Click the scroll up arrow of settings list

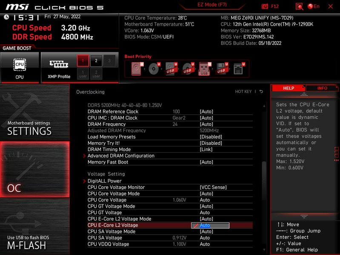264,106
